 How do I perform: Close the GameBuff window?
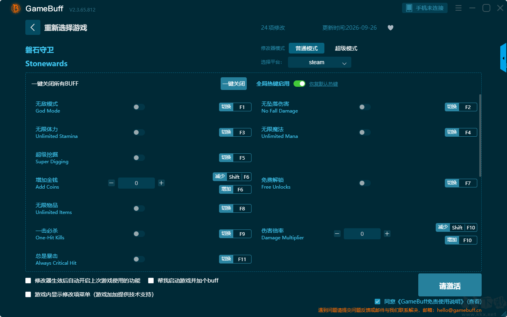click(500, 8)
